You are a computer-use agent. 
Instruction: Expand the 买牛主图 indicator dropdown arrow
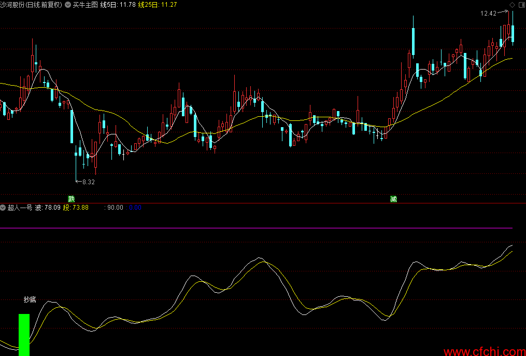[x=68, y=5]
